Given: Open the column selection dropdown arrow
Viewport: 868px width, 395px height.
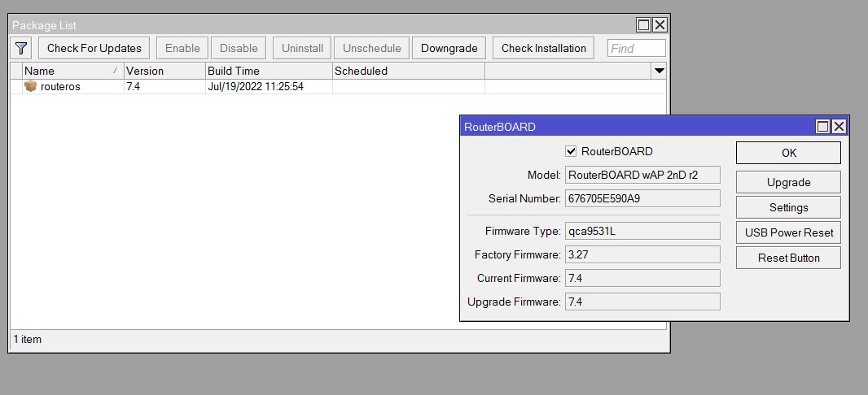Looking at the screenshot, I should [x=660, y=71].
